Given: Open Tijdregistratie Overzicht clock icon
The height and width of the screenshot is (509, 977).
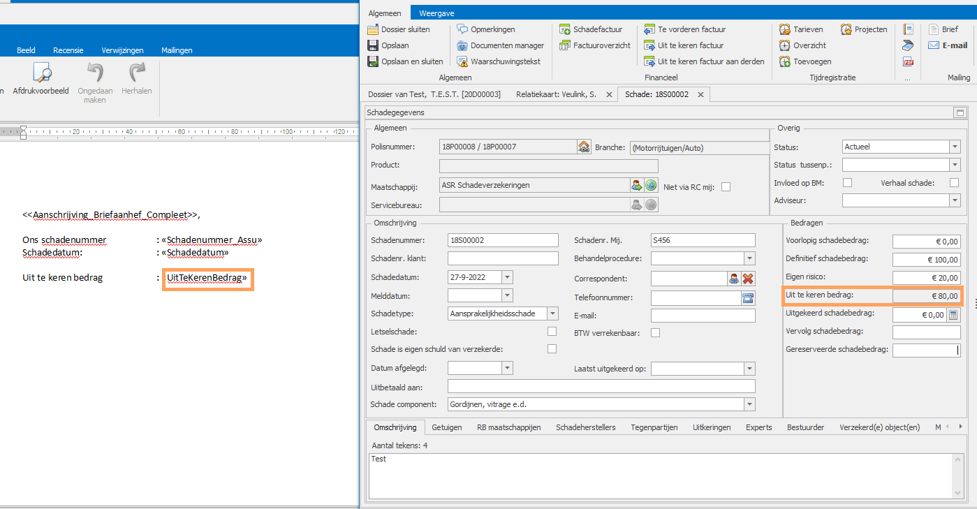Looking at the screenshot, I should point(785,45).
